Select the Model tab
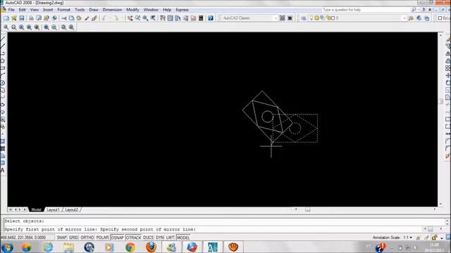Image resolution: width=451 pixels, height=253 pixels. pos(36,209)
